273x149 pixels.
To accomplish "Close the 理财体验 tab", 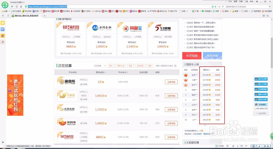I will pyautogui.click(x=41, y=16).
